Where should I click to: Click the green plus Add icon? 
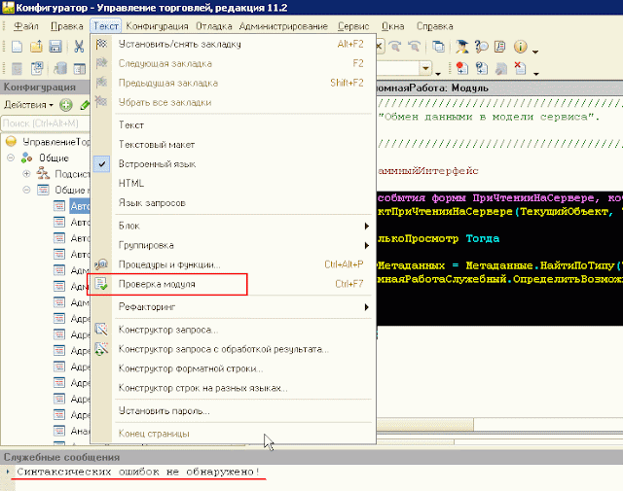(x=66, y=105)
